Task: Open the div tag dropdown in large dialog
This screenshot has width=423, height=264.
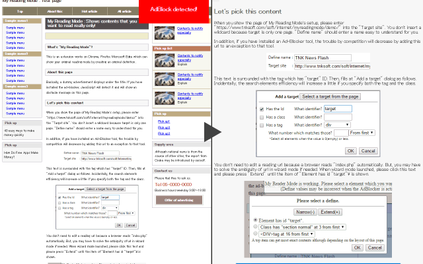Action: [337, 125]
